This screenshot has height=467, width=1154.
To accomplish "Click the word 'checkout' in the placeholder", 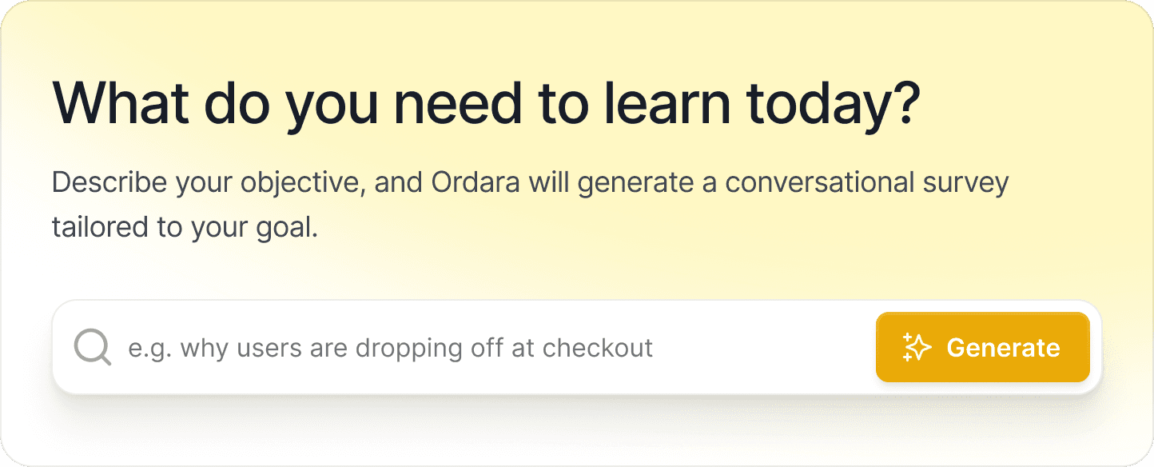I will point(597,348).
